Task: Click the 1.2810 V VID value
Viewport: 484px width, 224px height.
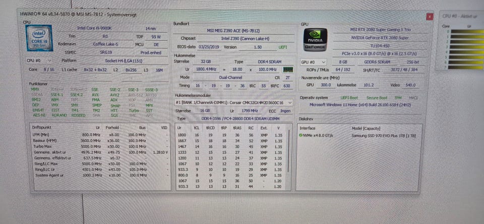Action: tap(160, 152)
